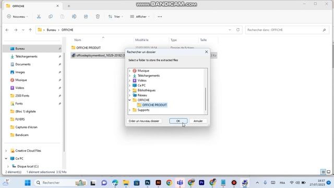This screenshot has height=188, width=334.
Task: Open Illustrator from the taskbar
Action: click(158, 183)
